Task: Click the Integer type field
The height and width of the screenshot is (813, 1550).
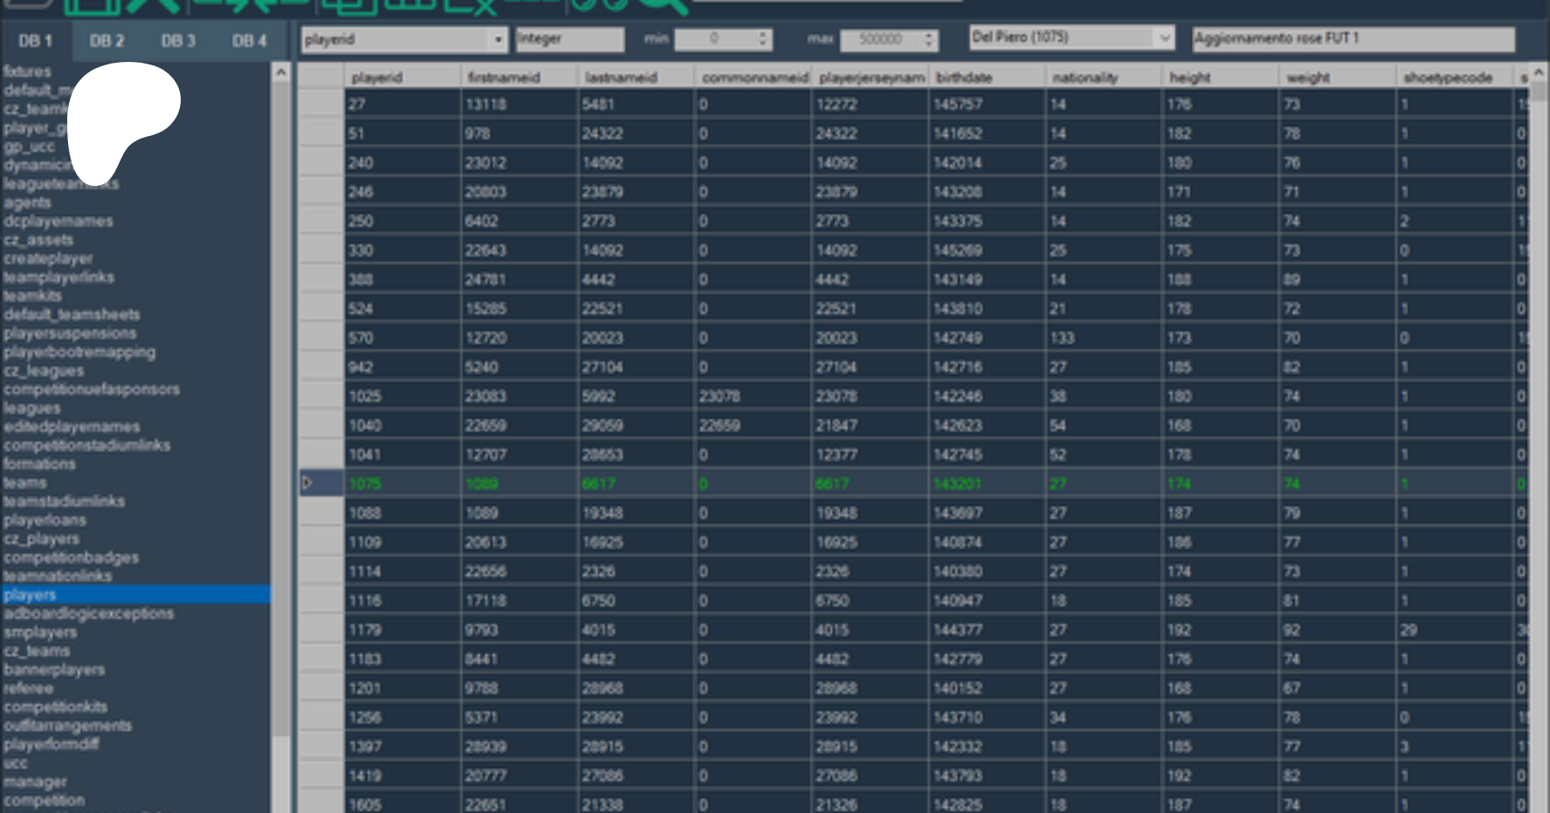Action: coord(569,39)
